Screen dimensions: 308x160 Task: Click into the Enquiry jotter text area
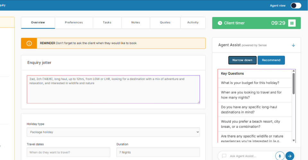[x=113, y=89]
